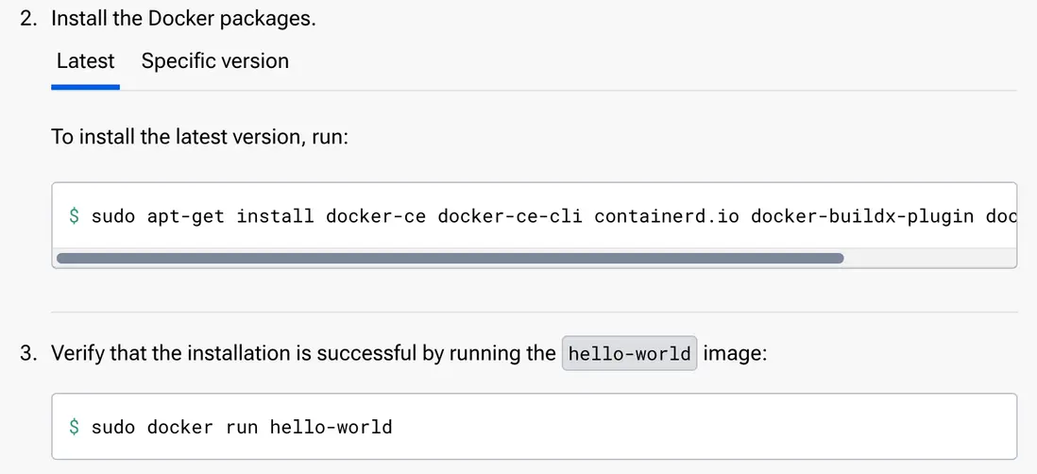The width and height of the screenshot is (1037, 474).
Task: Click the empty scrollbar track right of thumb
Action: click(x=928, y=257)
